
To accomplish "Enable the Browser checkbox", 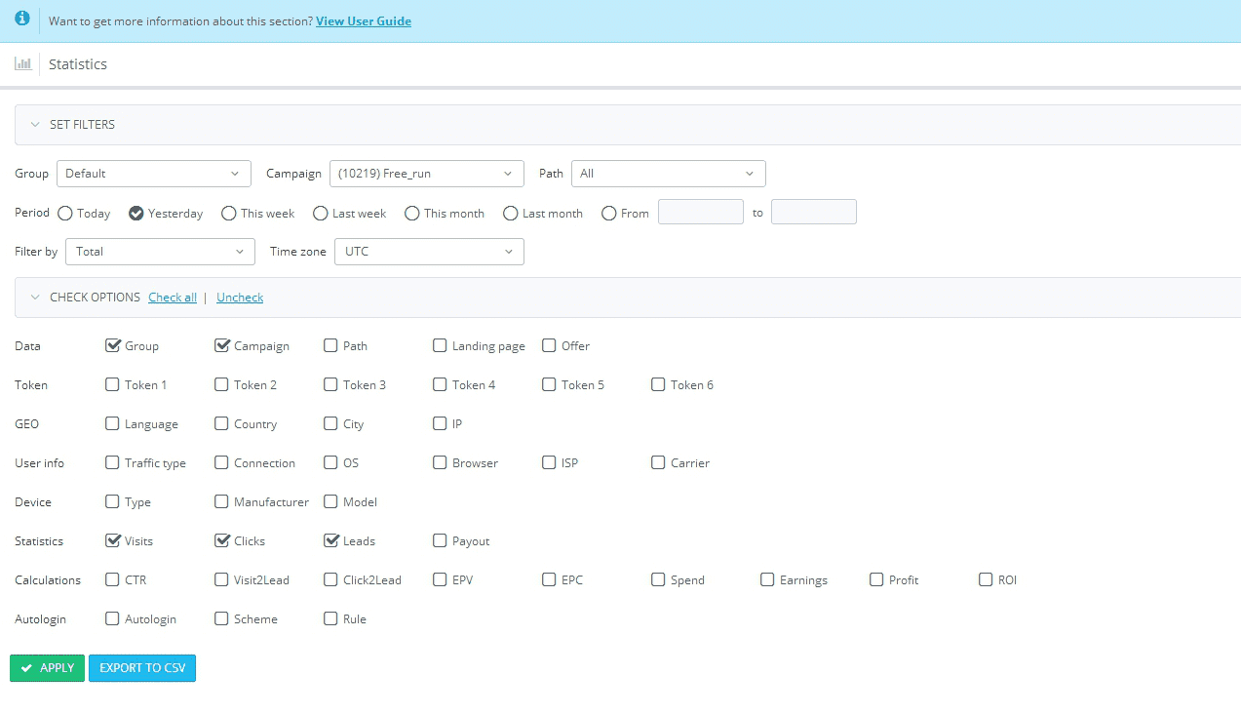I will click(x=440, y=462).
